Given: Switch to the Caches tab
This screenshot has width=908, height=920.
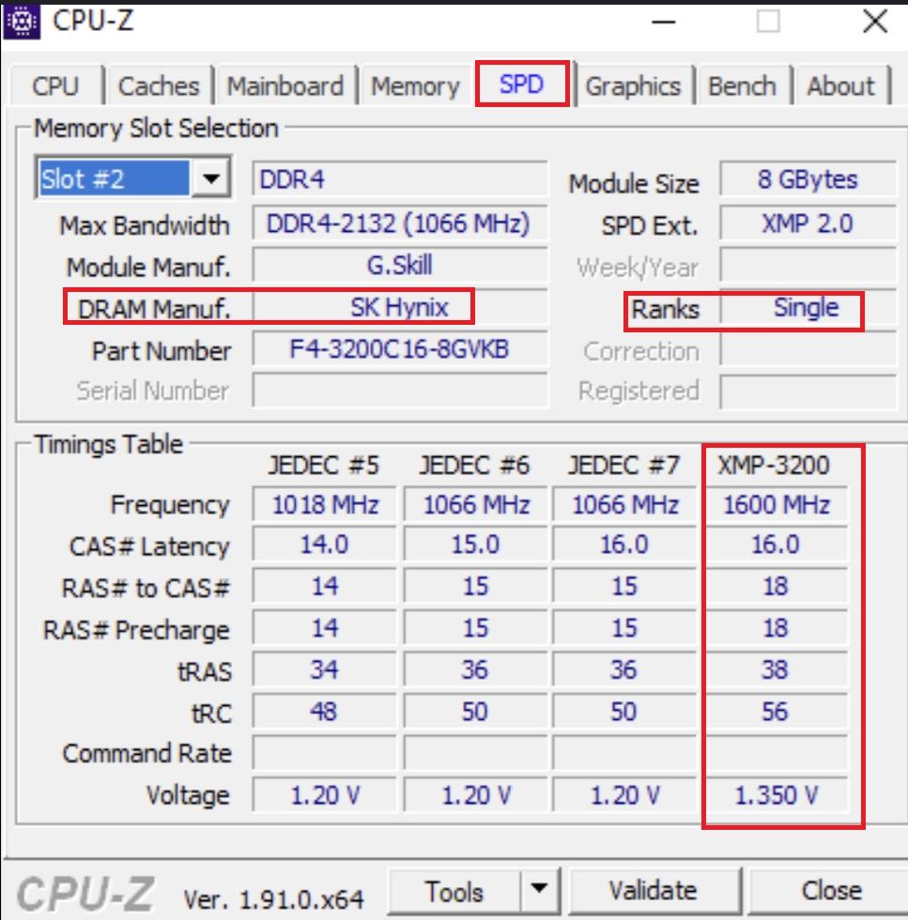Looking at the screenshot, I should [159, 86].
